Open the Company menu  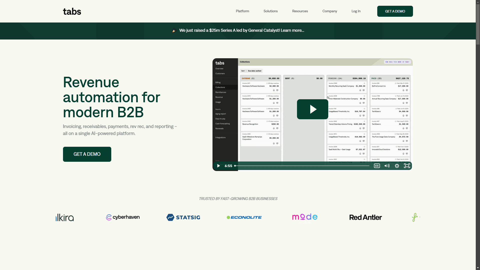point(329,11)
